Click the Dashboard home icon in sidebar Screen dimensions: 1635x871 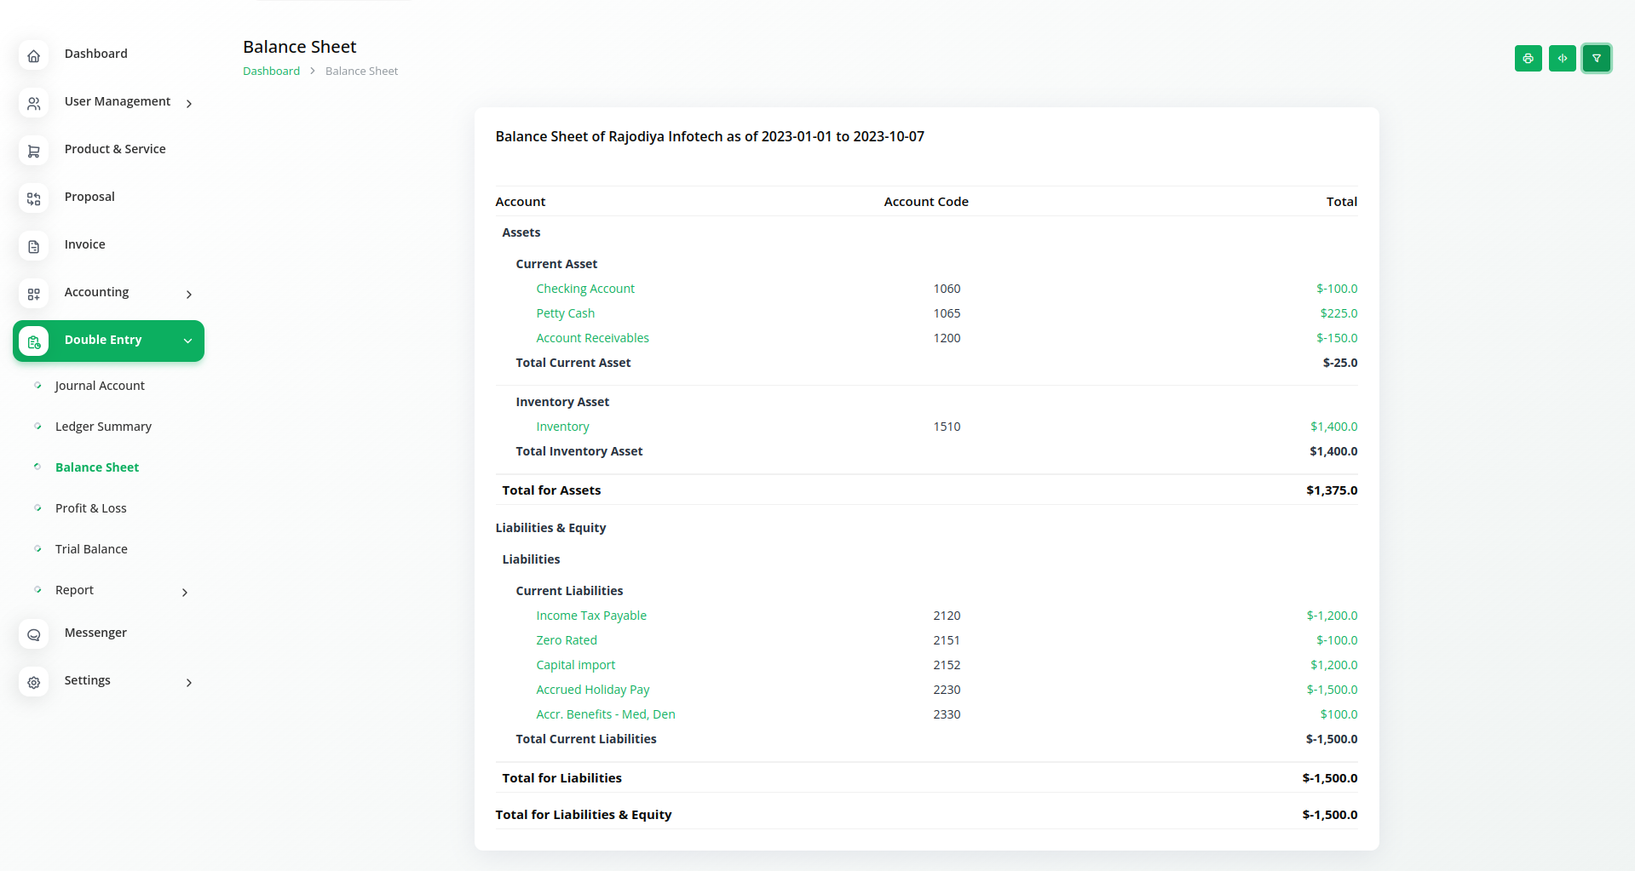point(34,56)
